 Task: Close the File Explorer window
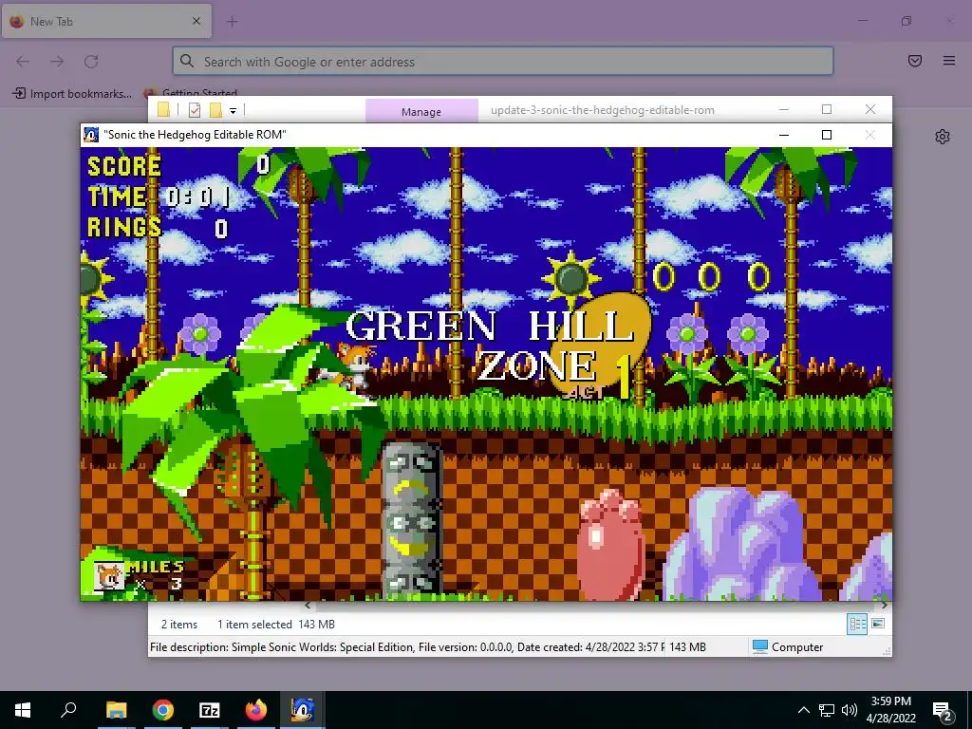click(870, 109)
